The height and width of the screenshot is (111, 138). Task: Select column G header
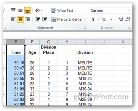click(x=49, y=42)
